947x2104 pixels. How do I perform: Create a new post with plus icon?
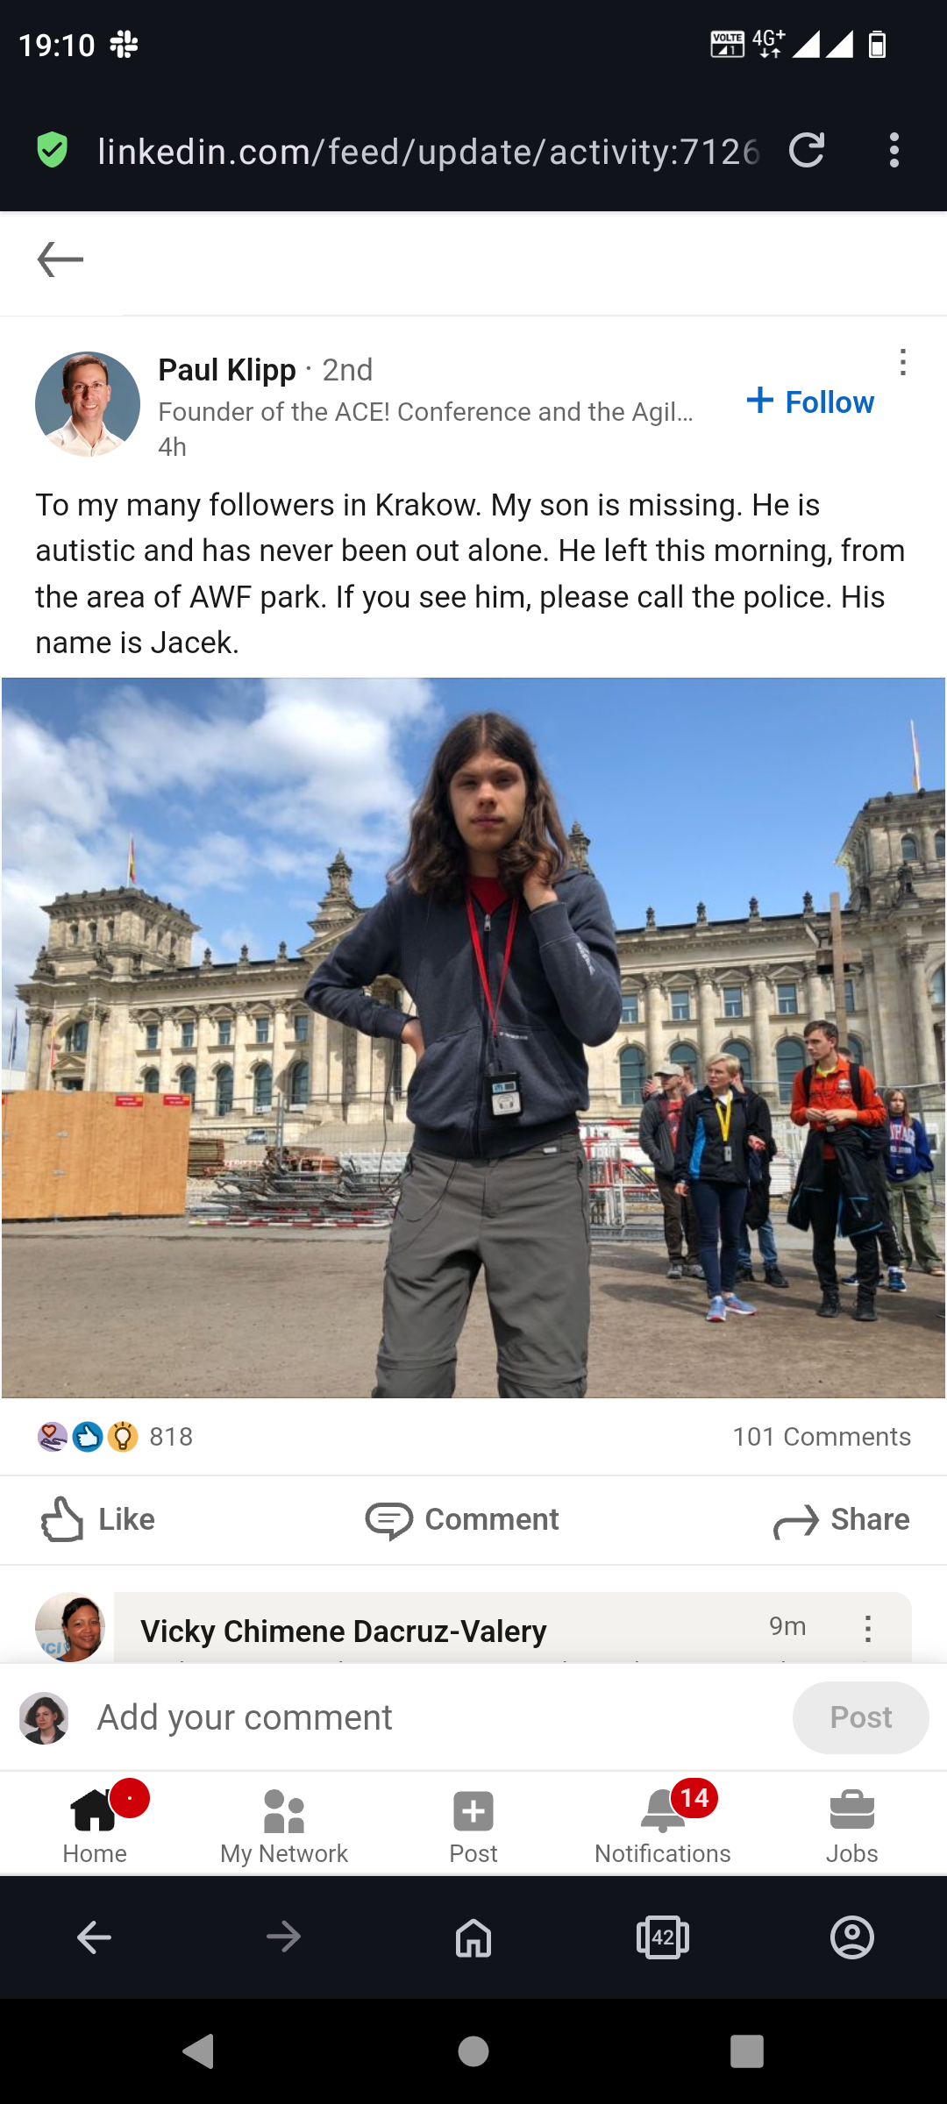coord(473,1823)
